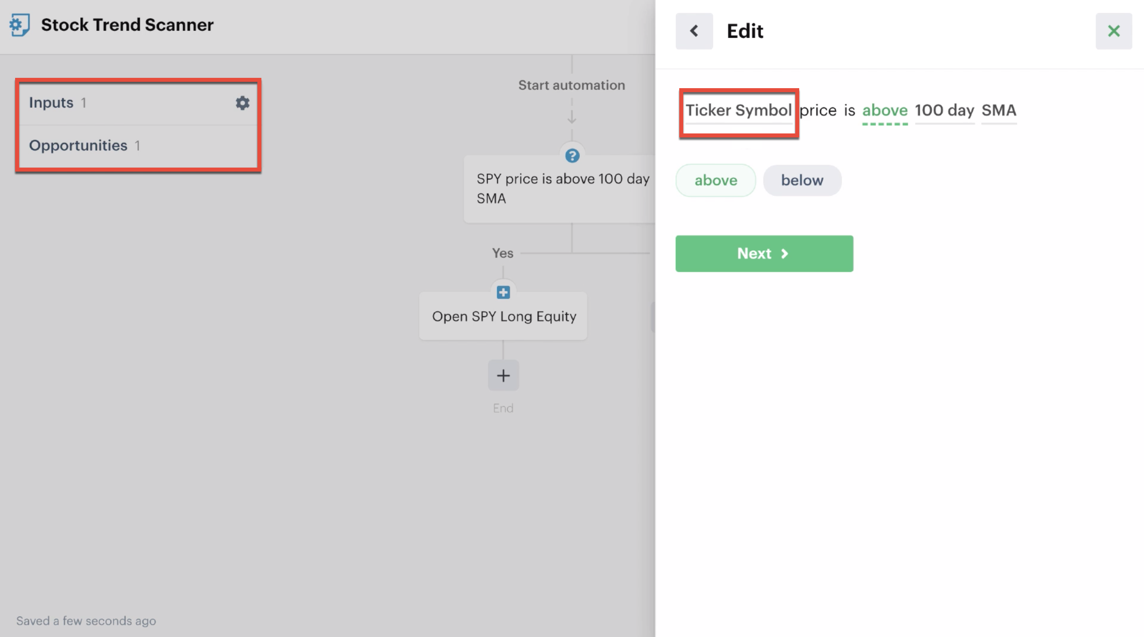The width and height of the screenshot is (1144, 637).
Task: Click the green Next button
Action: pos(764,253)
